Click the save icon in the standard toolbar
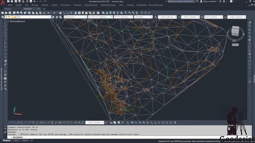The image size is (255, 143). [10, 13]
